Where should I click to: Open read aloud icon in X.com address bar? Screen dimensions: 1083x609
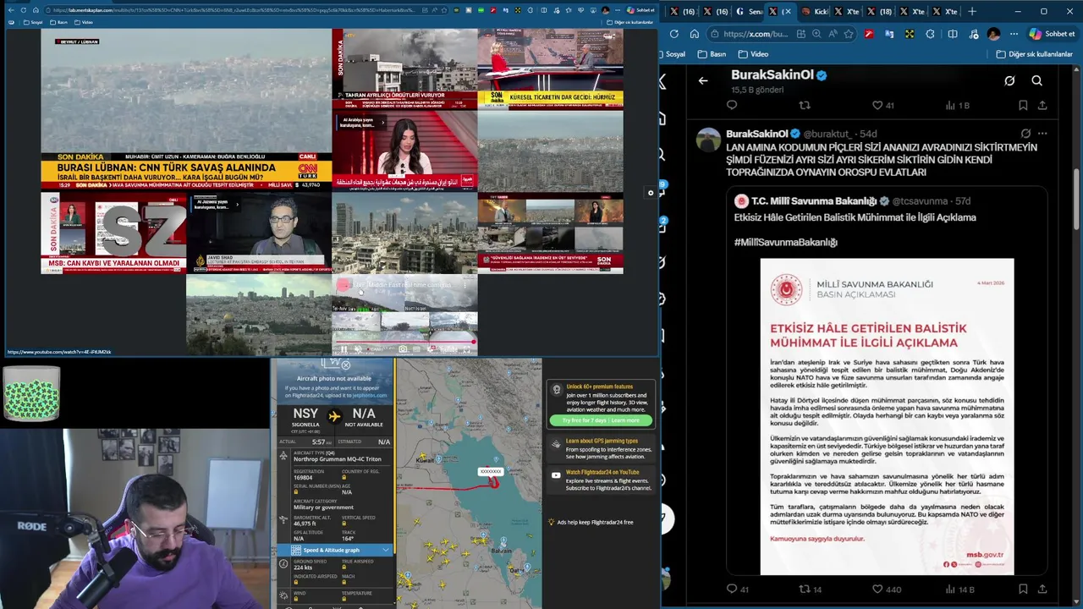(833, 34)
